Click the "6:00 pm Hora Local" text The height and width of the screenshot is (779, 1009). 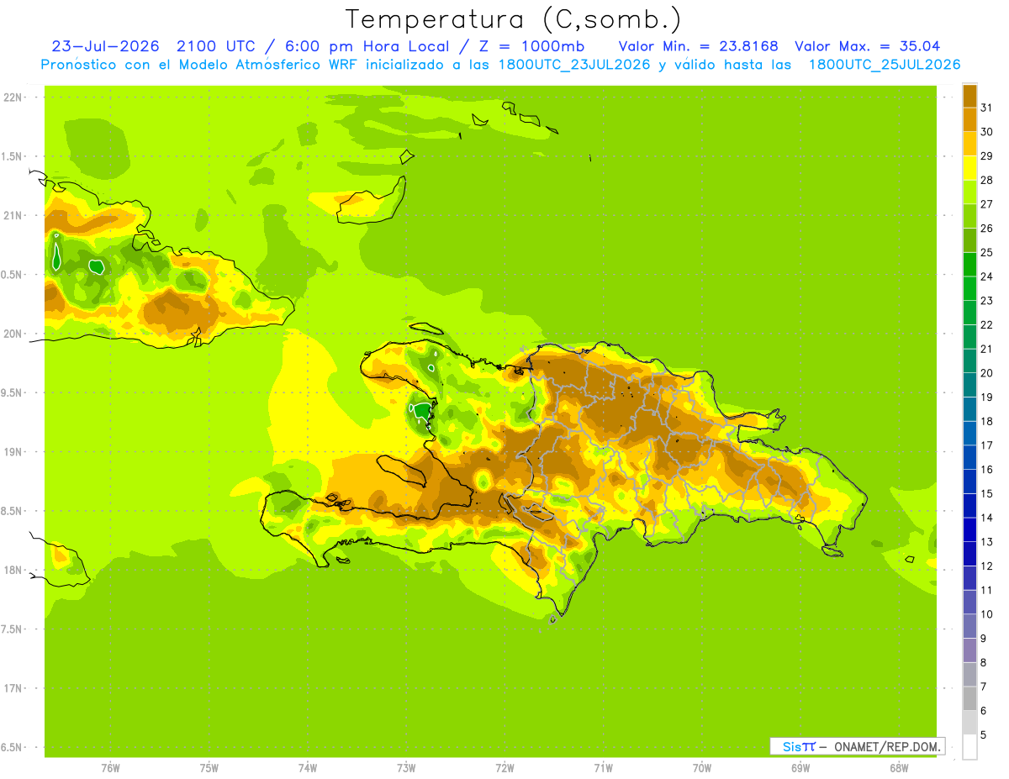(365, 46)
